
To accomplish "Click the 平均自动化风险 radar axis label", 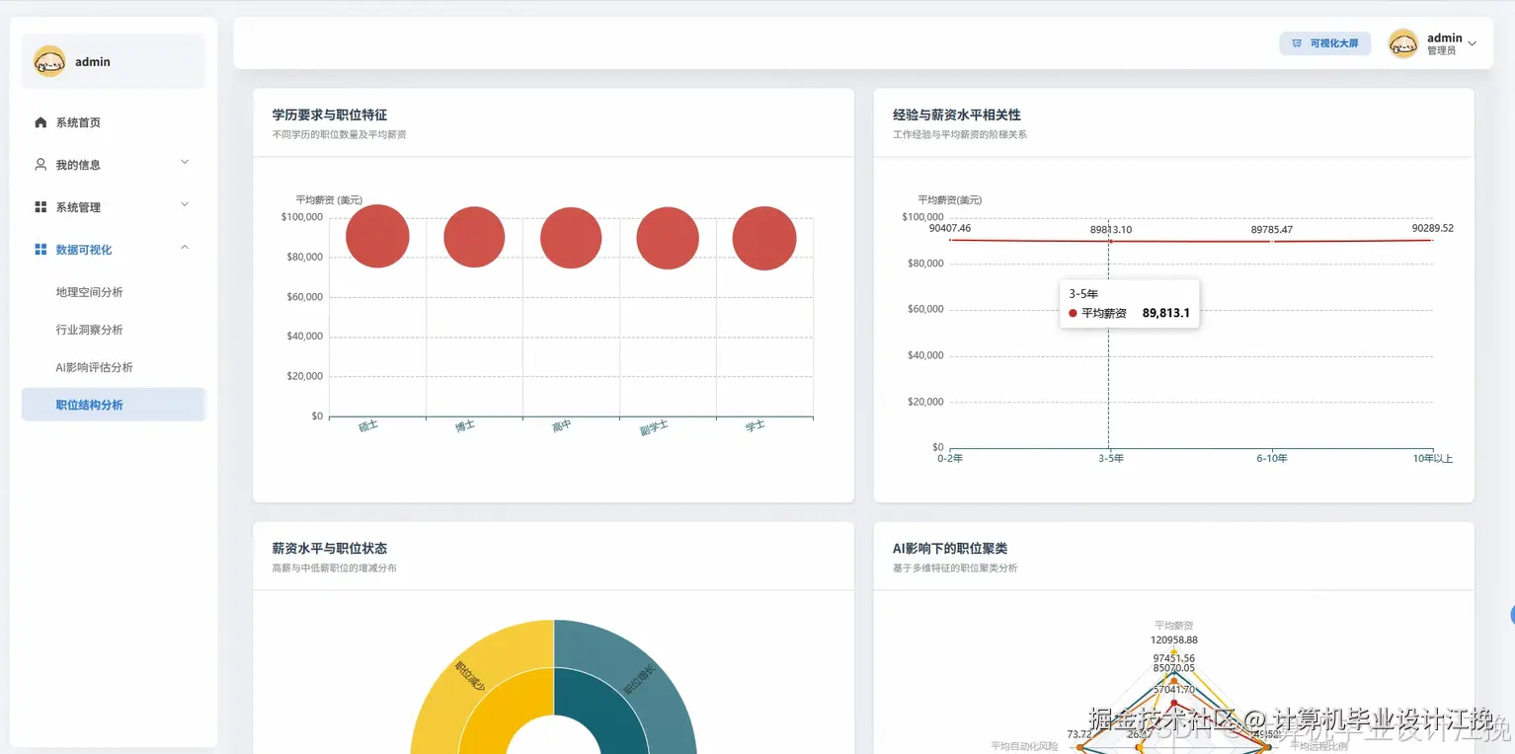I will (1024, 747).
